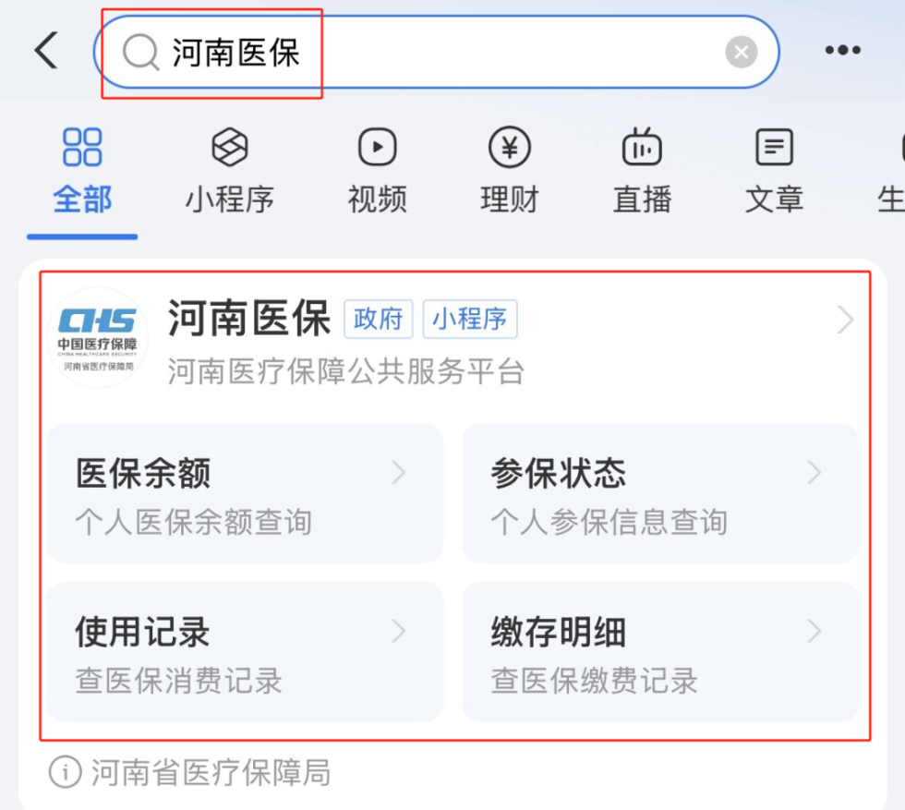Tap the info icon beside 河南省医疗保障局
905x810 pixels.
pyautogui.click(x=65, y=772)
